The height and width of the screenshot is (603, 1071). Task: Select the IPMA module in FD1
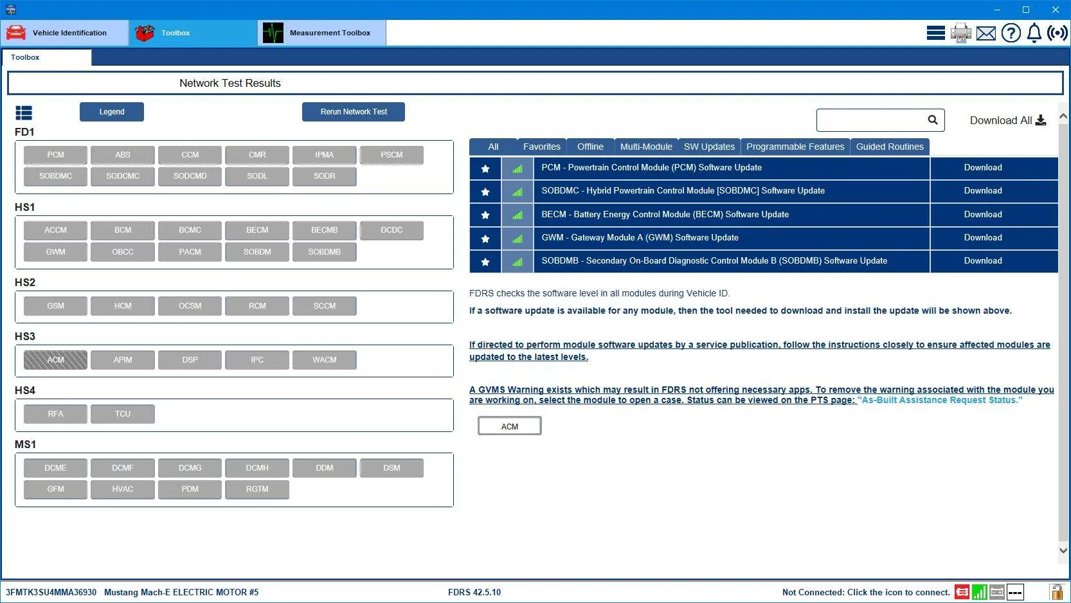pyautogui.click(x=324, y=155)
